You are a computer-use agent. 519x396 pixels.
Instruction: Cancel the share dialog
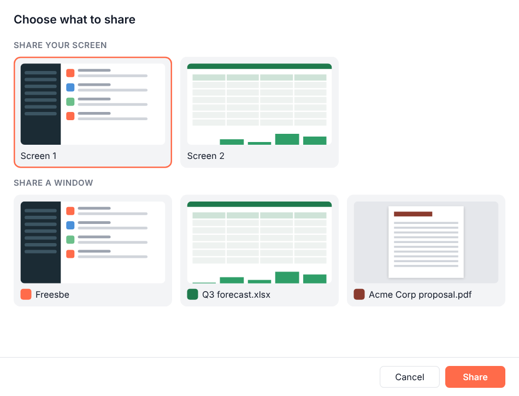point(409,377)
